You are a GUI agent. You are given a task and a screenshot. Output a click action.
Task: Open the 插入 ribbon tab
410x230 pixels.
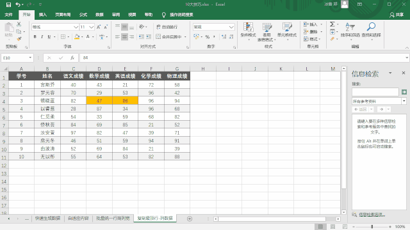(43, 15)
